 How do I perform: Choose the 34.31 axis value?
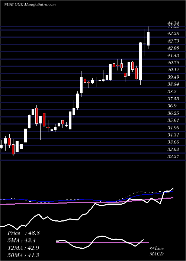(173, 135)
